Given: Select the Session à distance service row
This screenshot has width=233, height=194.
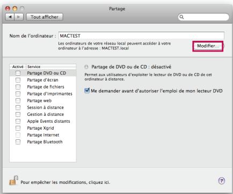Looking at the screenshot, I should click(43, 108).
